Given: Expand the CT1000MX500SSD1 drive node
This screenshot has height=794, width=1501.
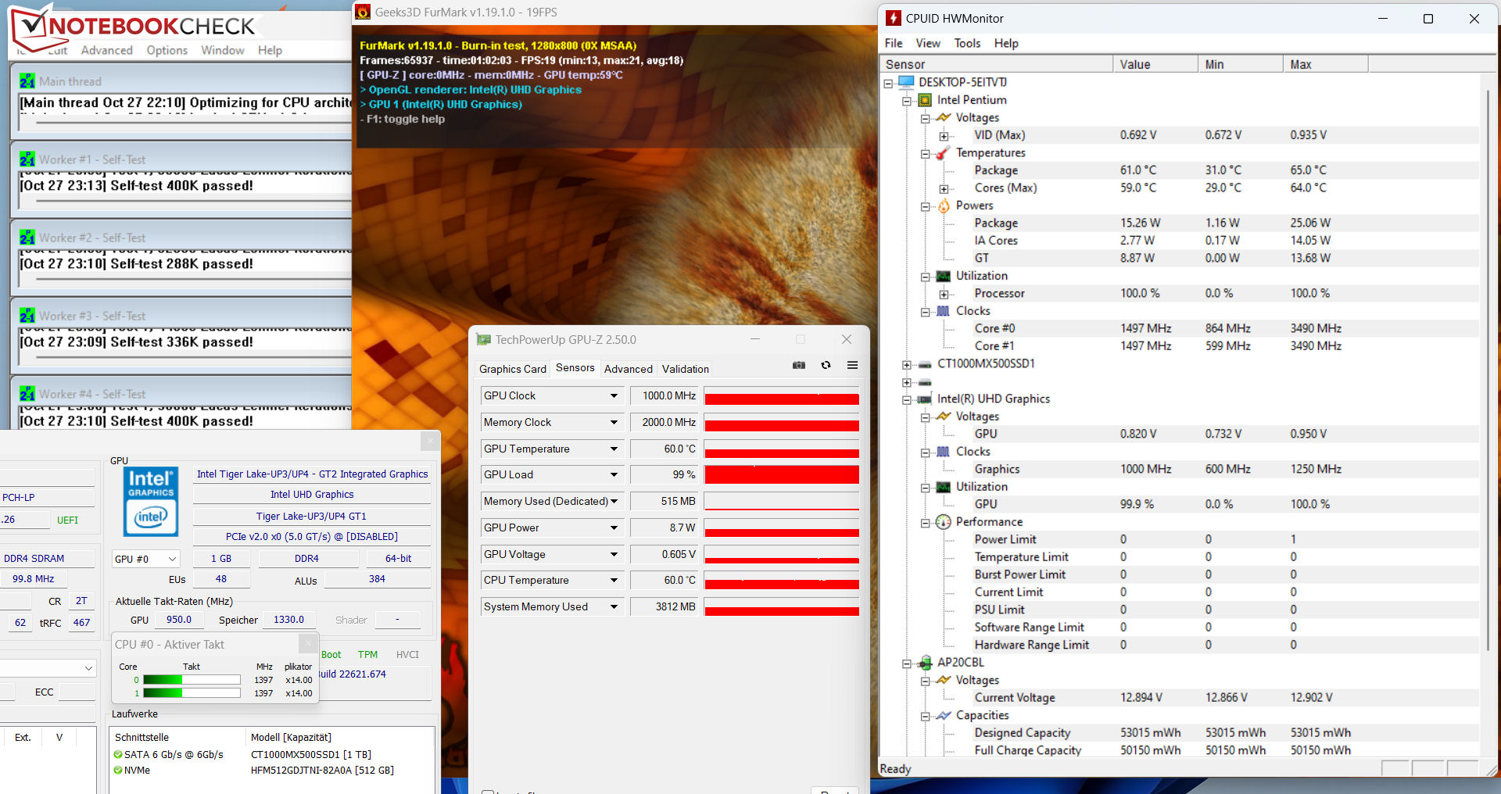Looking at the screenshot, I should [907, 365].
